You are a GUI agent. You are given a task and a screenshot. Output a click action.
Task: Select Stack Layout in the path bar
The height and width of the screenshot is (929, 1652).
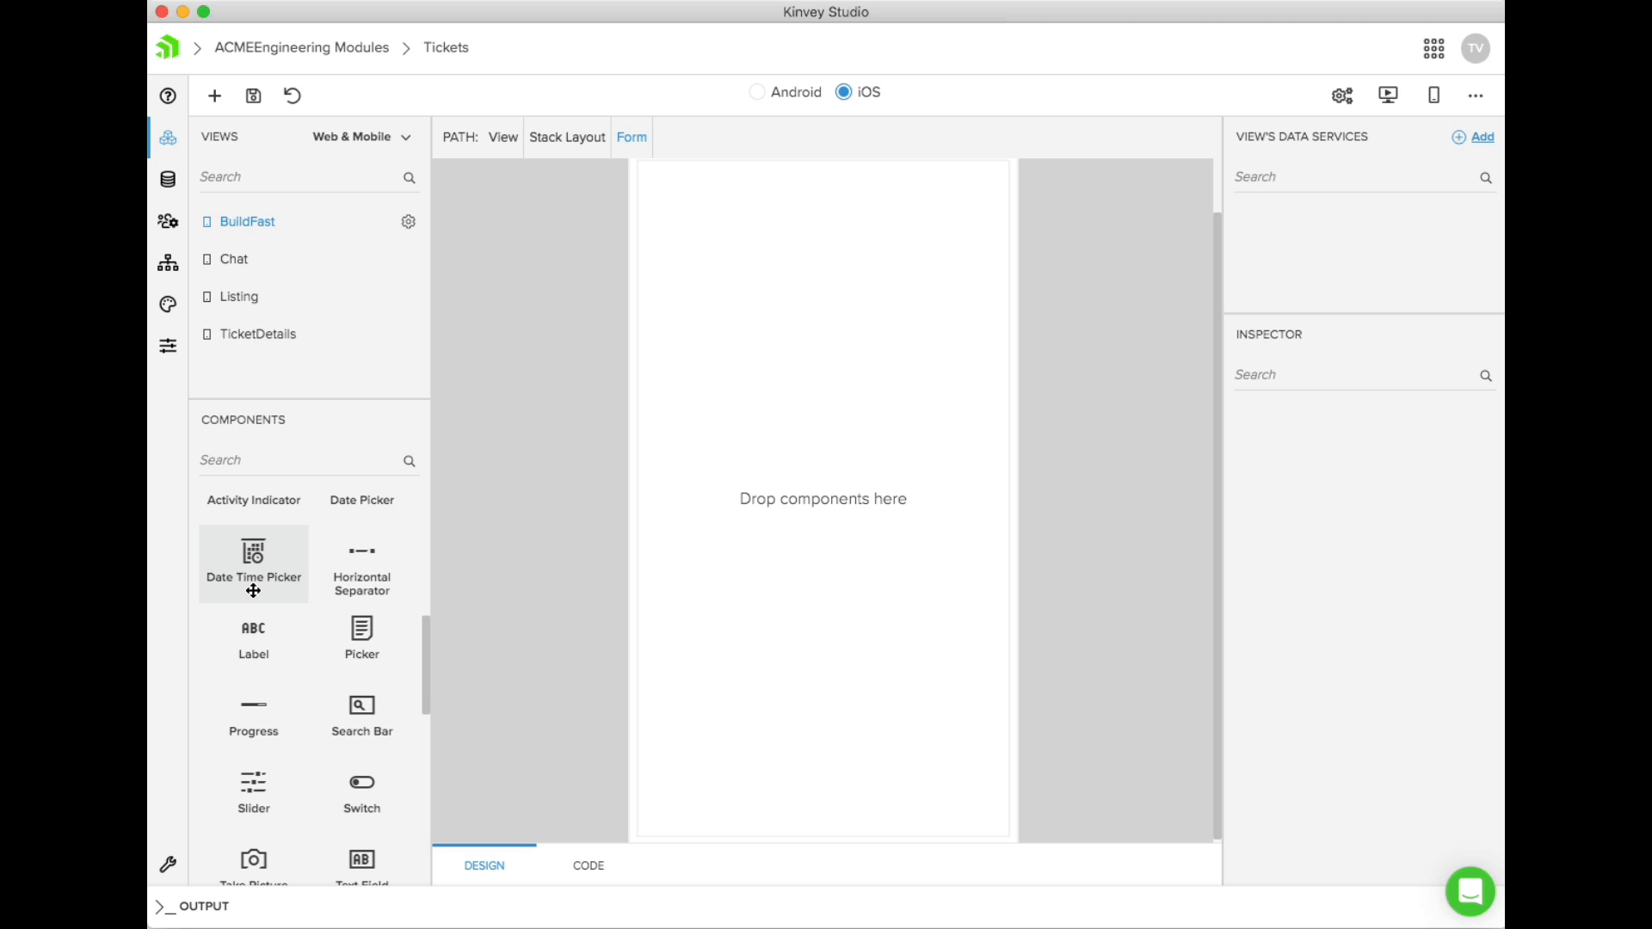point(567,138)
